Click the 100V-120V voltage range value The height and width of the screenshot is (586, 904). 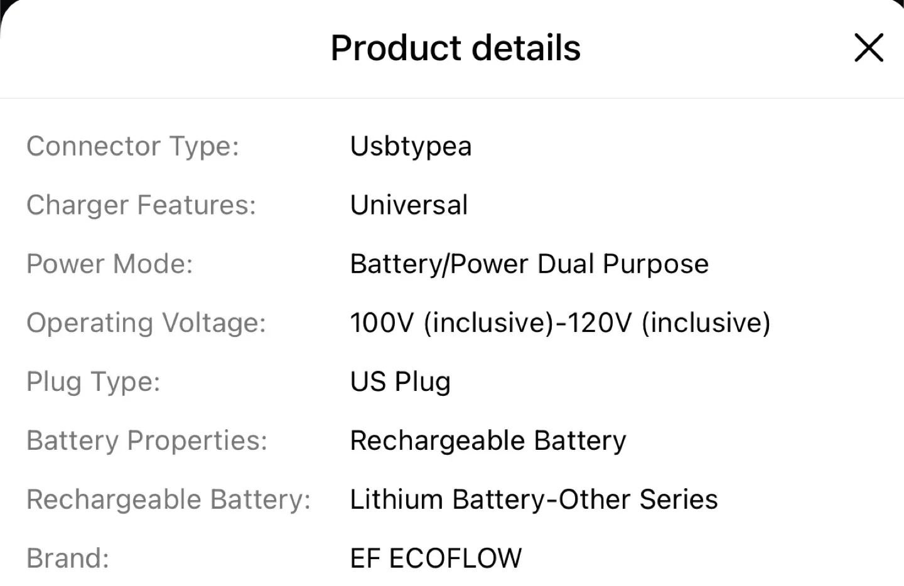[561, 322]
